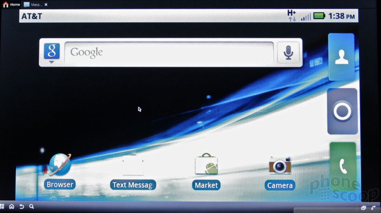The height and width of the screenshot is (213, 381).
Task: Check the signal strength bars
Action: coord(306,17)
